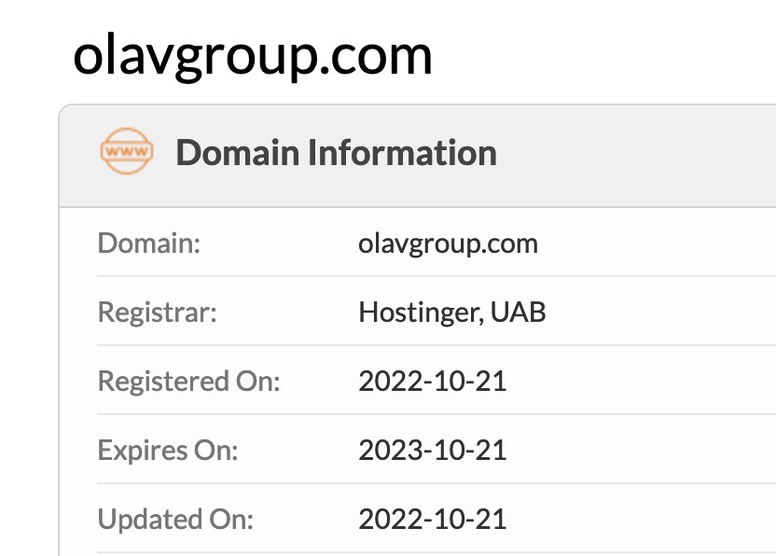Select olavgroup.com value in the Domain row
This screenshot has height=556, width=776.
(x=448, y=243)
